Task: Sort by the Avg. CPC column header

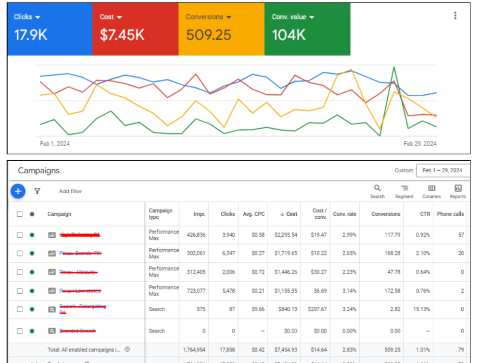Action: [x=254, y=214]
